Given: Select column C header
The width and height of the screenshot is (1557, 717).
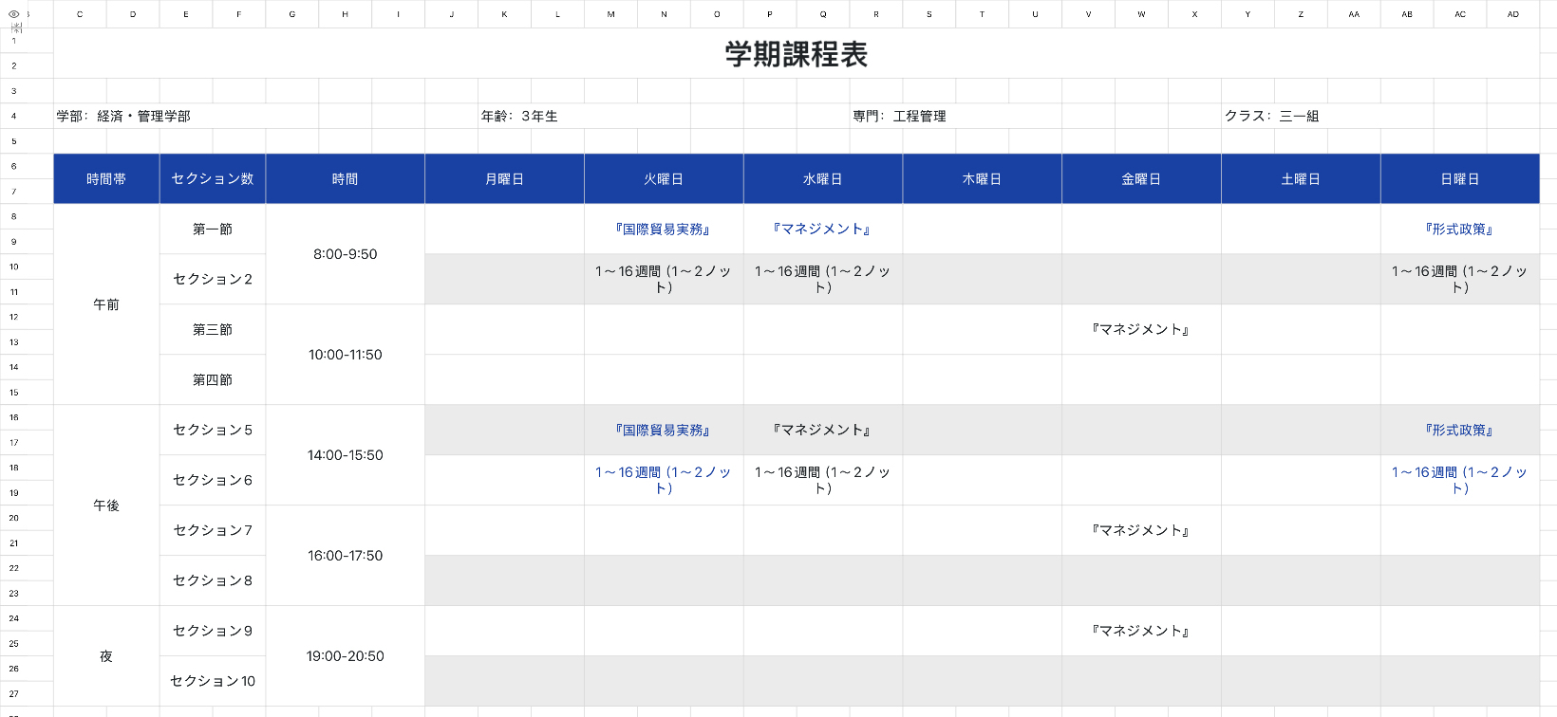Looking at the screenshot, I should pyautogui.click(x=80, y=14).
